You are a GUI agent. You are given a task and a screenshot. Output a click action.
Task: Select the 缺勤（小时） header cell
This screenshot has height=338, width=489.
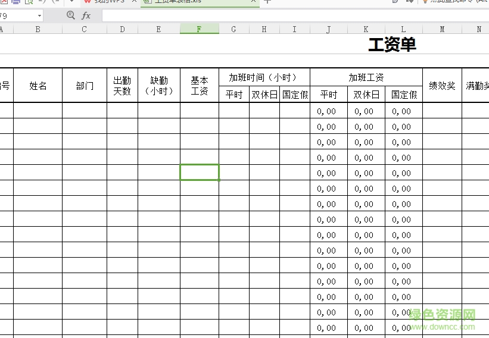pyautogui.click(x=159, y=85)
